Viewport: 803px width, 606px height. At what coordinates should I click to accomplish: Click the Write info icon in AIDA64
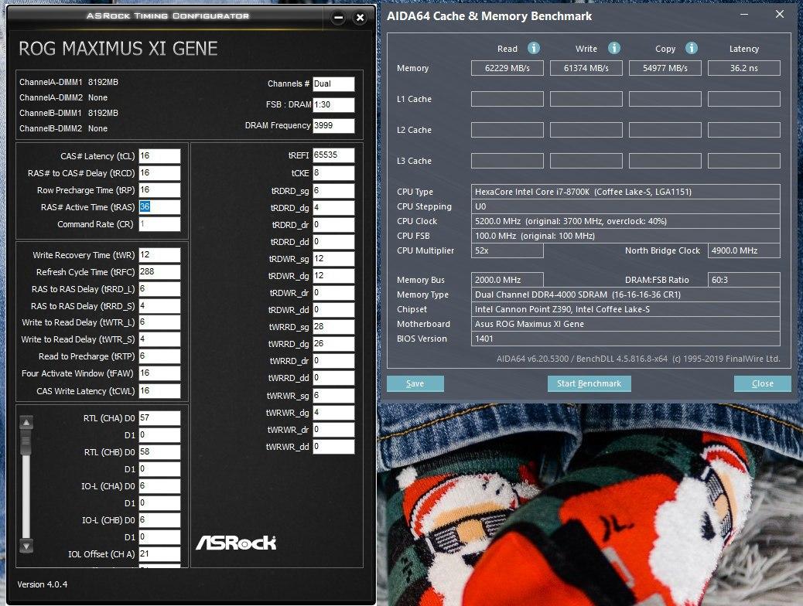(614, 48)
